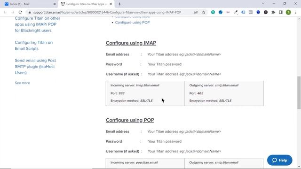Select IMAP port 993 value

[x=121, y=93]
